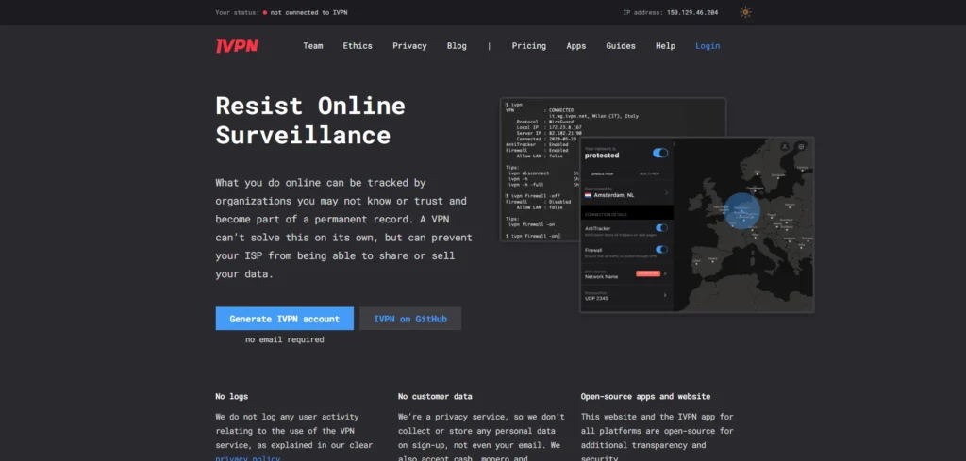Disable the AntiTracker toggle
The width and height of the screenshot is (966, 461).
point(661,228)
